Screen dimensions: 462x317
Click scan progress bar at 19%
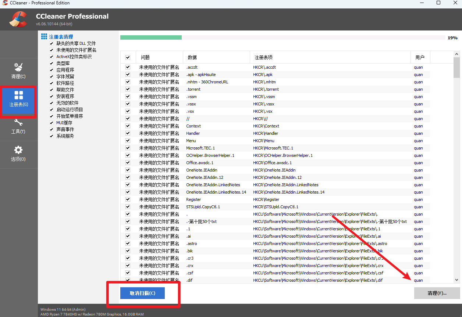[282, 37]
